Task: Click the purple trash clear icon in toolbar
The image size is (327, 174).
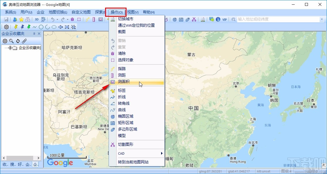Action: click(x=73, y=19)
